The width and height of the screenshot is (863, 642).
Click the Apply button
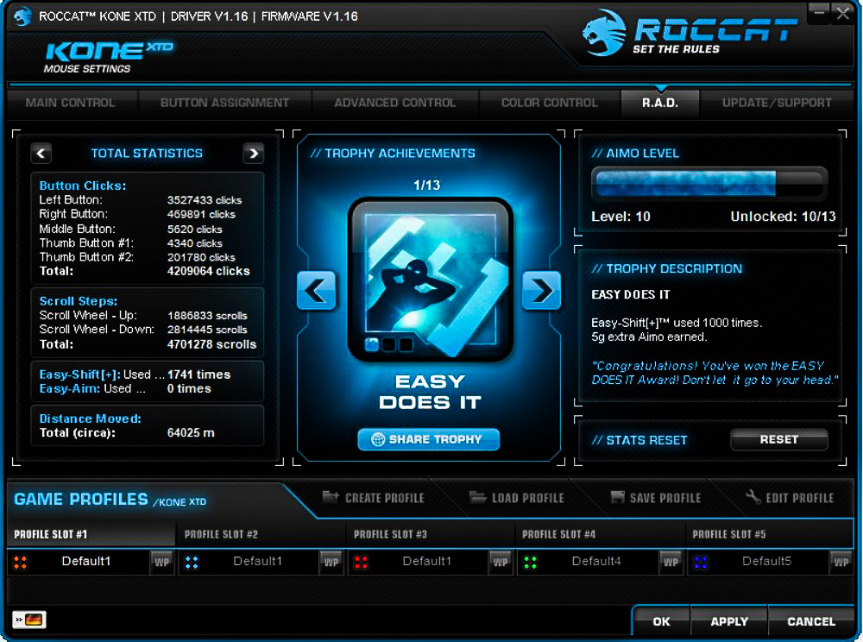pos(729,621)
